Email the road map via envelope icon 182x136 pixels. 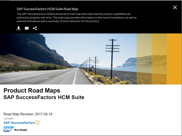tap(27, 28)
